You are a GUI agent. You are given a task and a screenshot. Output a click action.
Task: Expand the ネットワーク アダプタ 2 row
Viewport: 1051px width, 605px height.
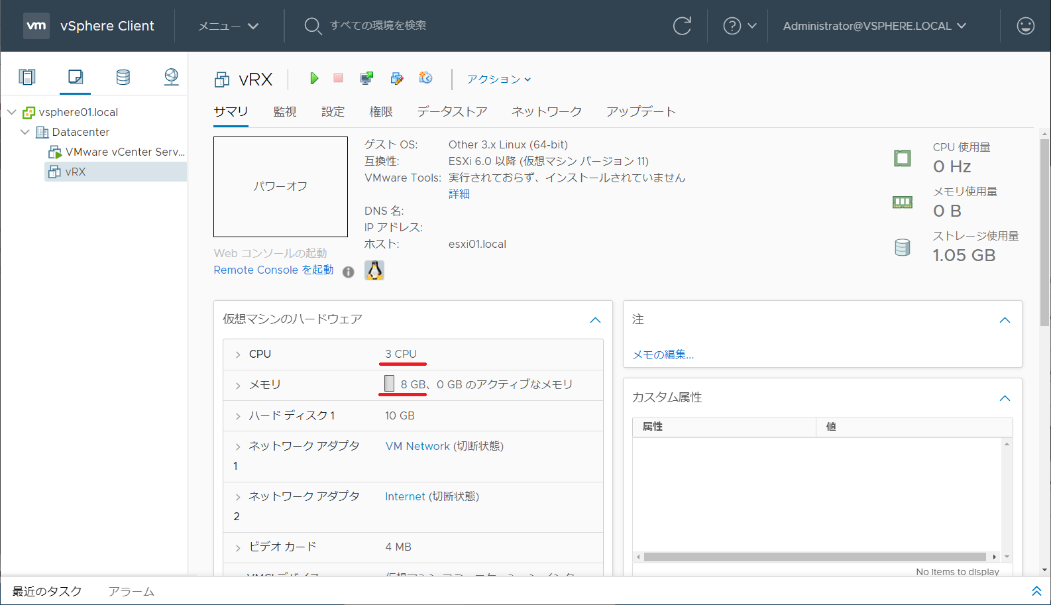(x=238, y=497)
